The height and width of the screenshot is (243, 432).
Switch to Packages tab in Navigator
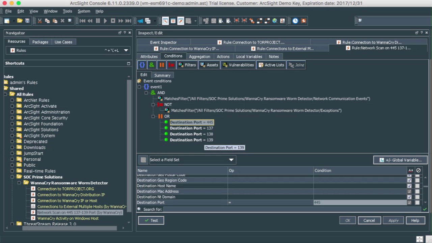click(x=40, y=42)
